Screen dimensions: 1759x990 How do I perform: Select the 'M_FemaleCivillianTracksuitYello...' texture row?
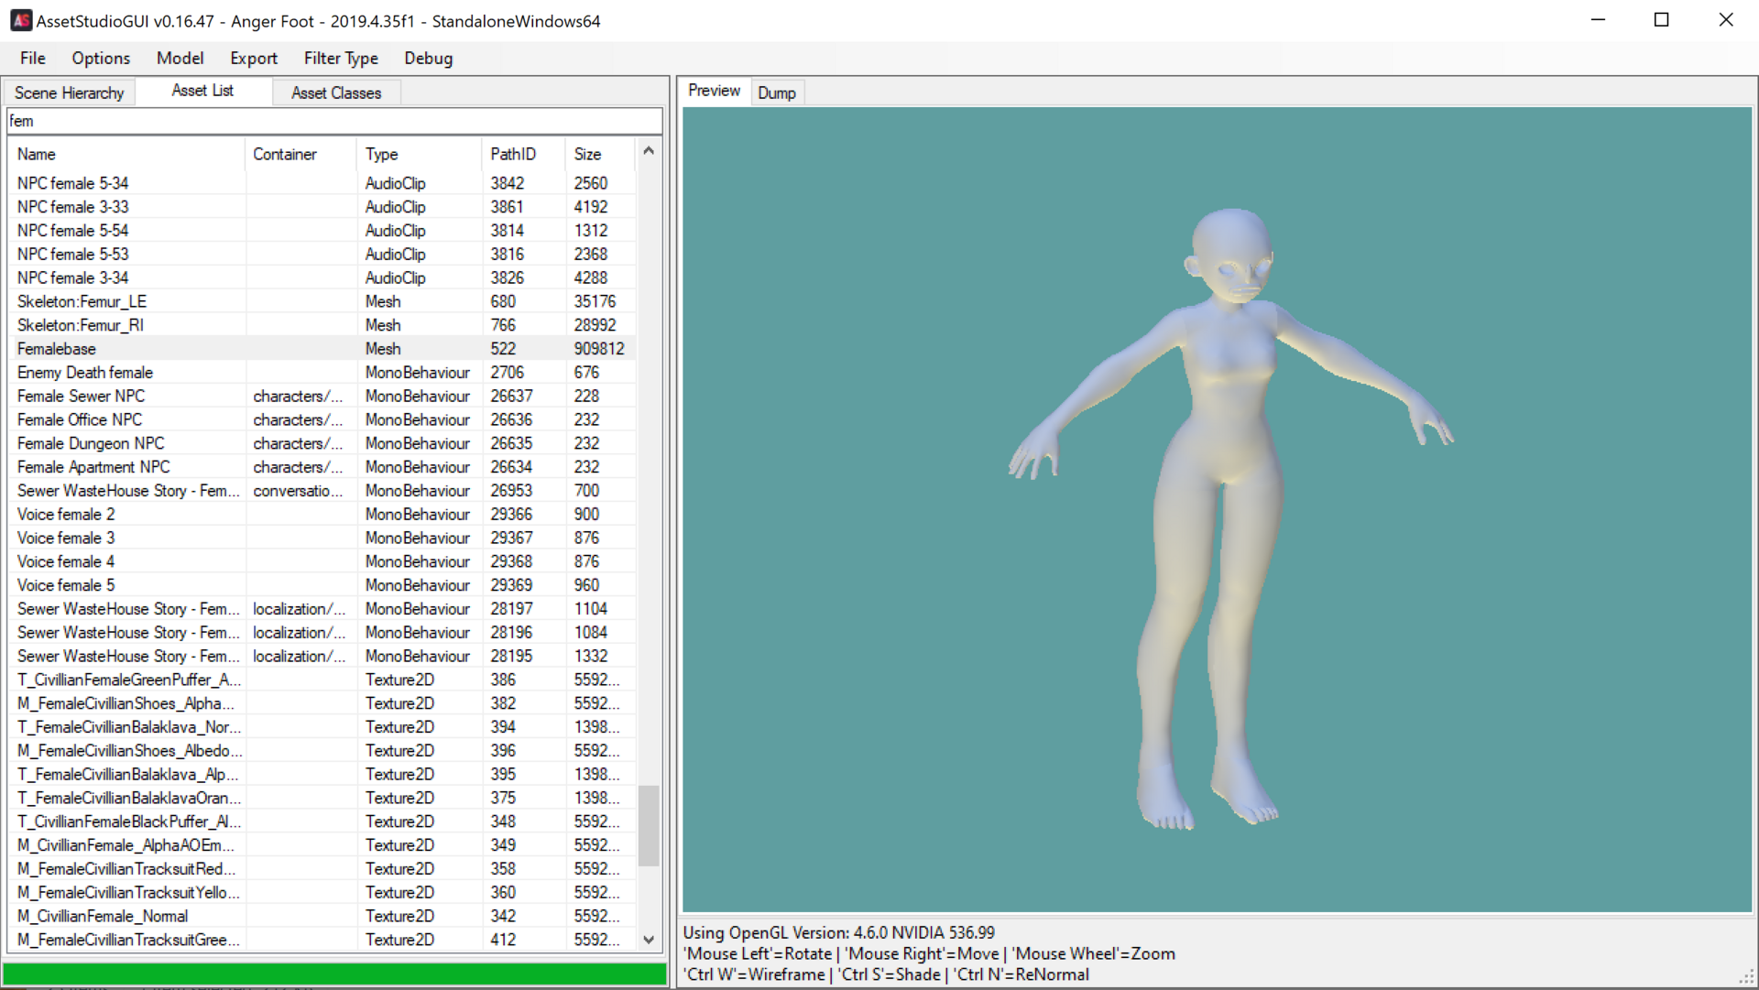[322, 893]
